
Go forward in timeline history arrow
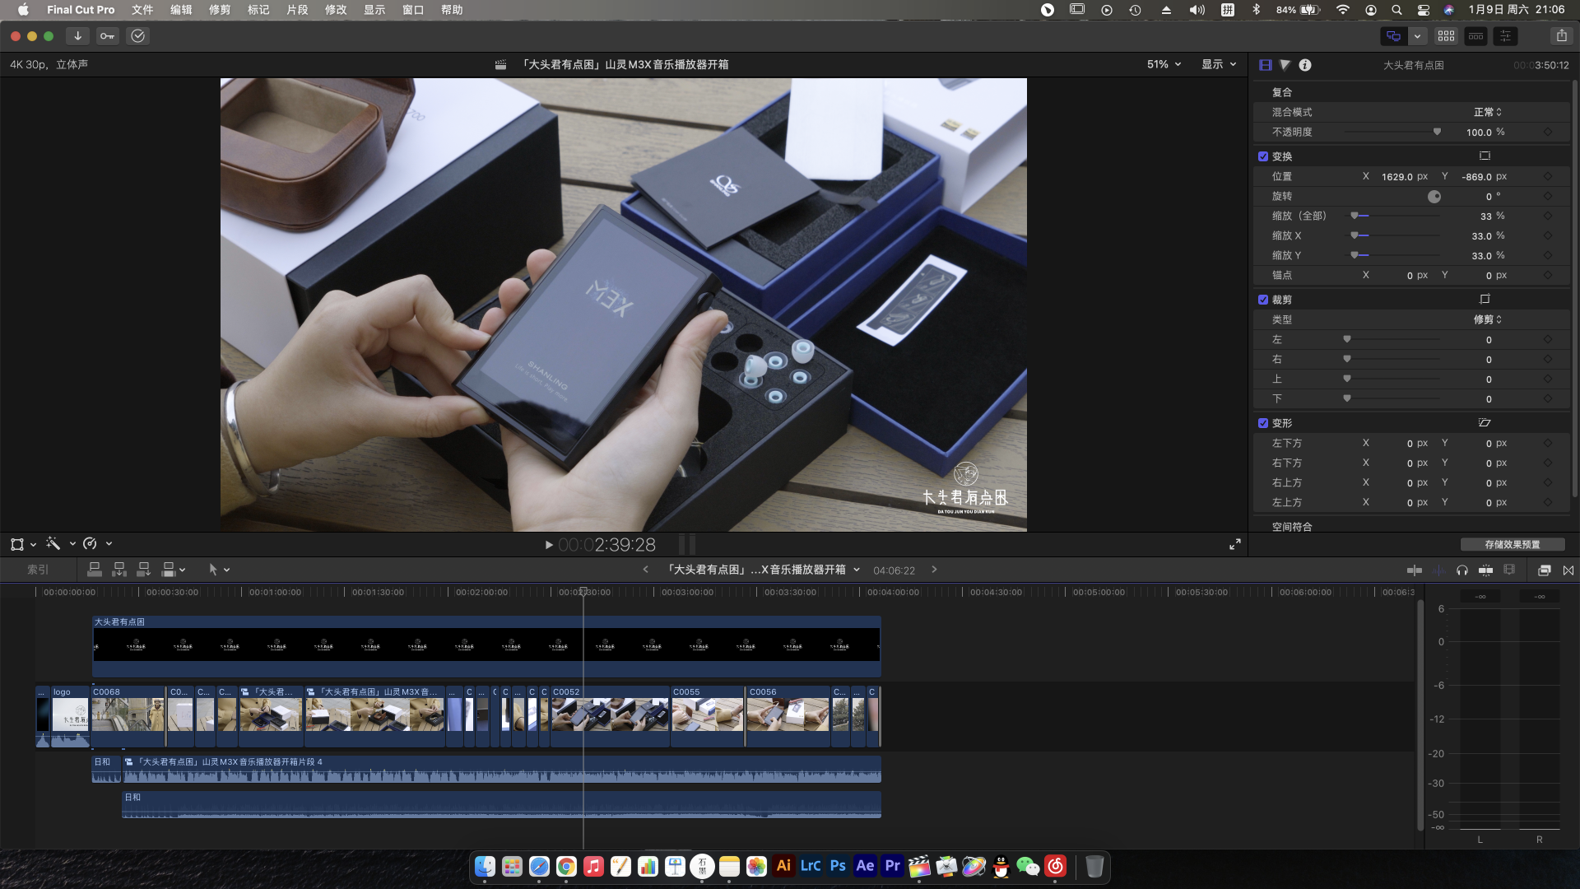[x=934, y=569]
